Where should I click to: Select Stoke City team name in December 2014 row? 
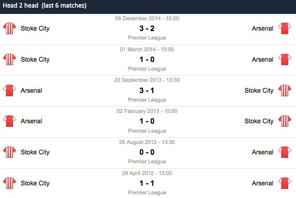click(35, 29)
